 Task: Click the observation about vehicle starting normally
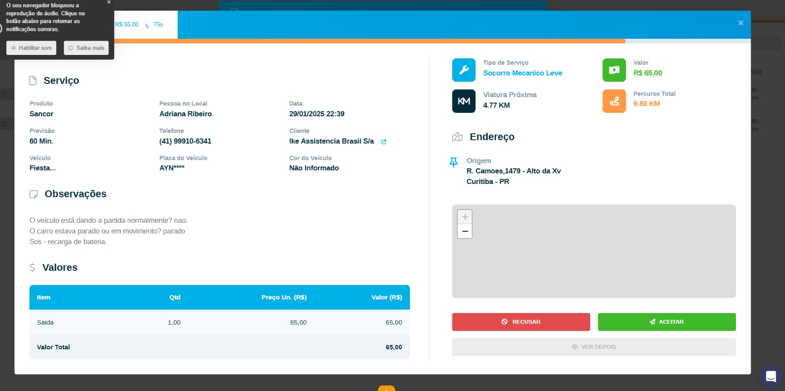click(x=108, y=221)
